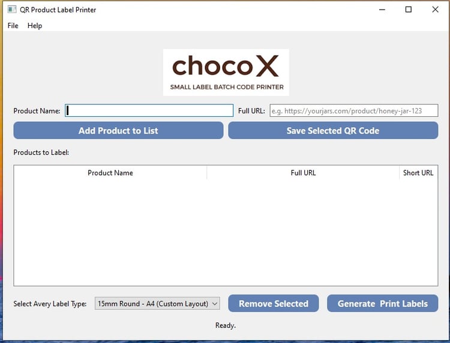This screenshot has height=343, width=450.
Task: Click the chocoX logo image
Action: 226,73
